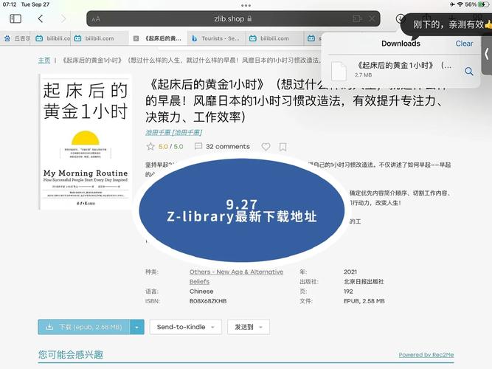
Task: Open the downloads clock icon
Action: 400,18
